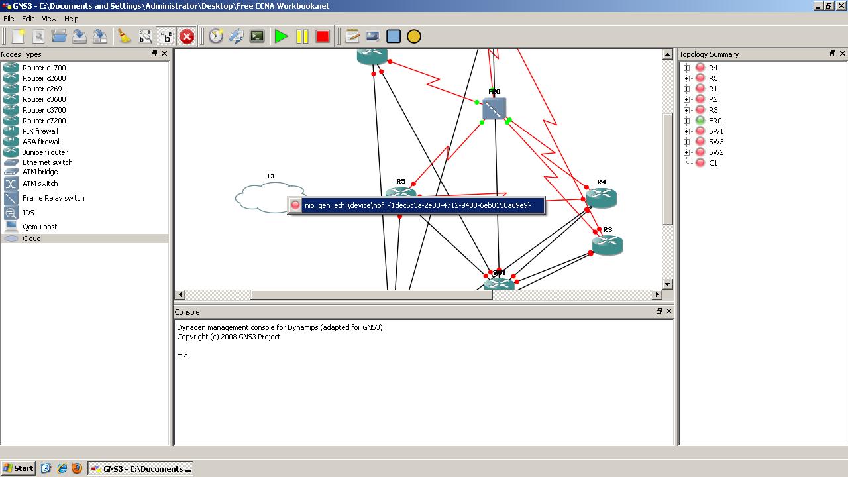Close the Console panel
Screen dimensions: 848x477
669,311
